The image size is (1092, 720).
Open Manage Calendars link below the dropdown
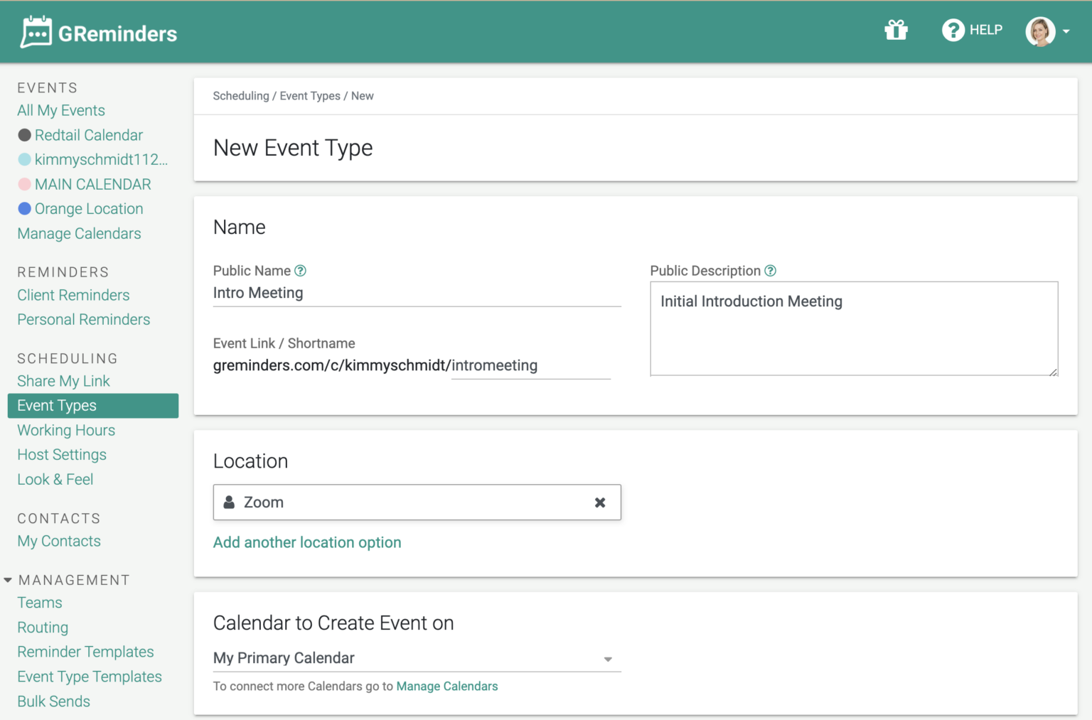(x=447, y=686)
